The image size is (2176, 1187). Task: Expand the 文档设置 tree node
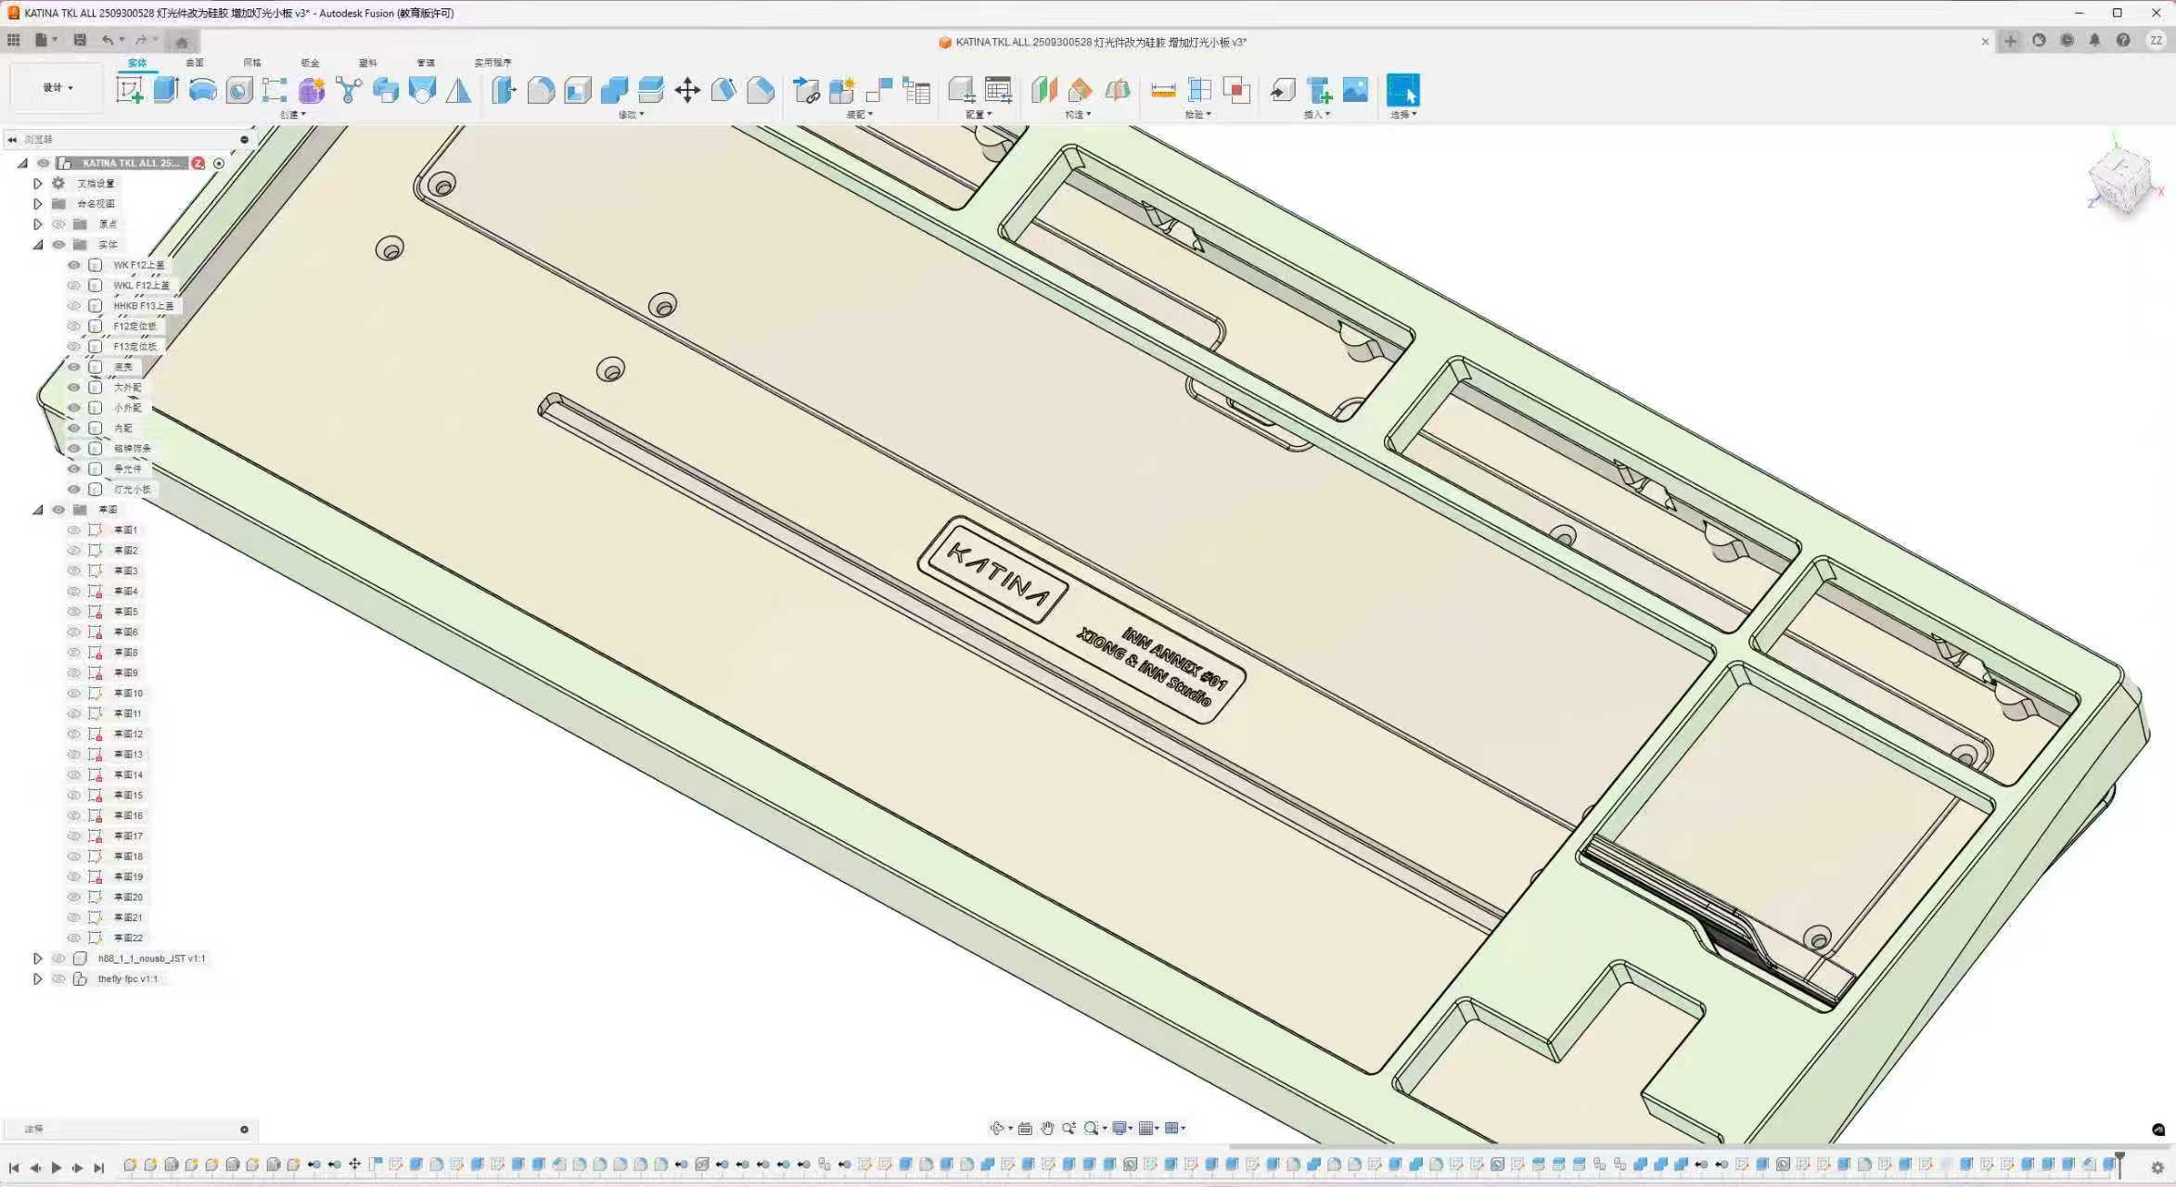click(x=38, y=184)
